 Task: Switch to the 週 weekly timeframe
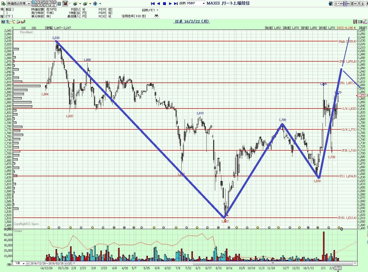(352, 3)
